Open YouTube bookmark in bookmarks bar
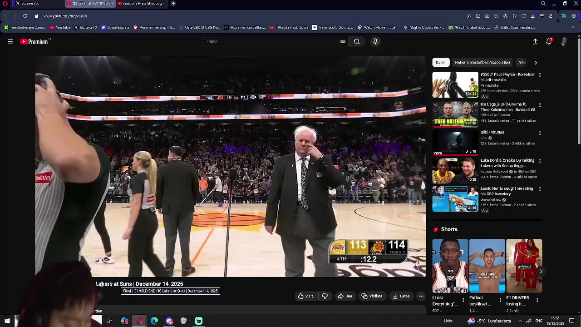The height and width of the screenshot is (327, 581). pyautogui.click(x=60, y=27)
